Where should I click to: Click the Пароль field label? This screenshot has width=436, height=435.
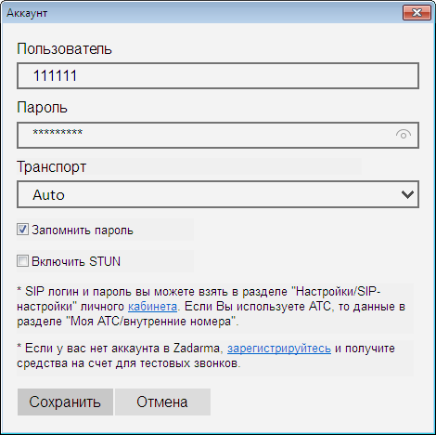(x=42, y=108)
